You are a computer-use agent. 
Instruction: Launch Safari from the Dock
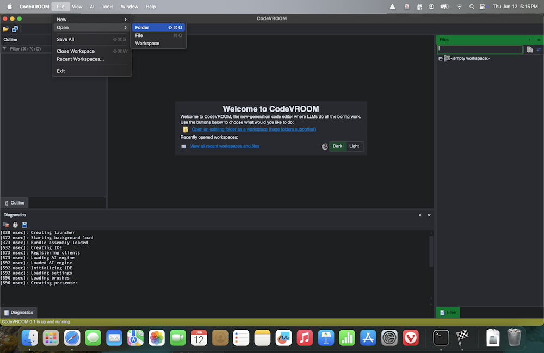click(72, 337)
